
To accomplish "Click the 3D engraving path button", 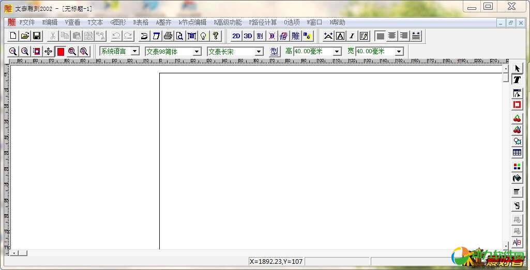I will coord(248,36).
